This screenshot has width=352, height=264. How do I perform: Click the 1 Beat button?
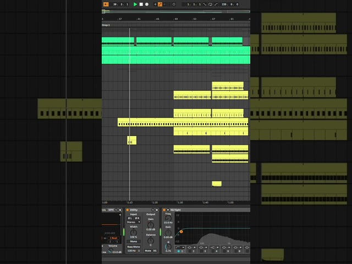(113, 238)
